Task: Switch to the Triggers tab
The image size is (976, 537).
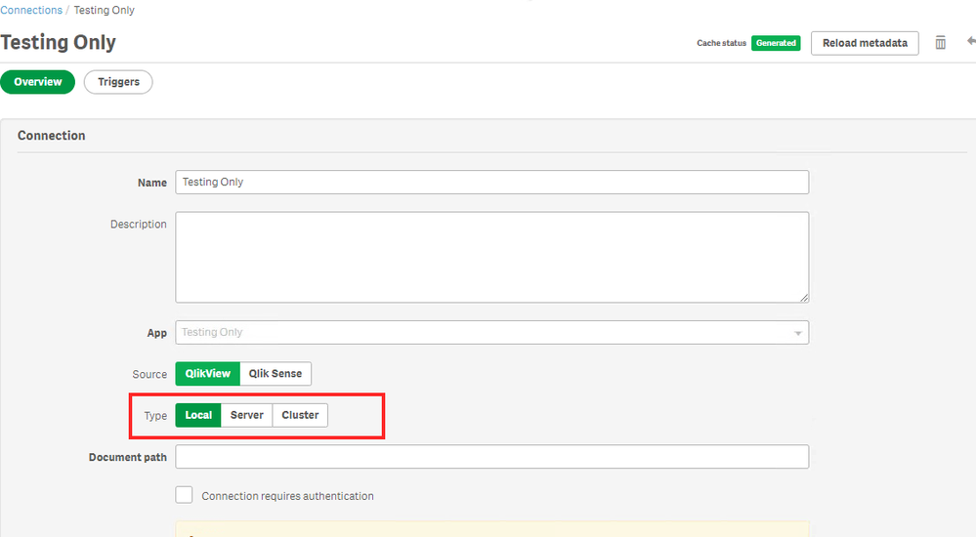Action: click(x=118, y=82)
